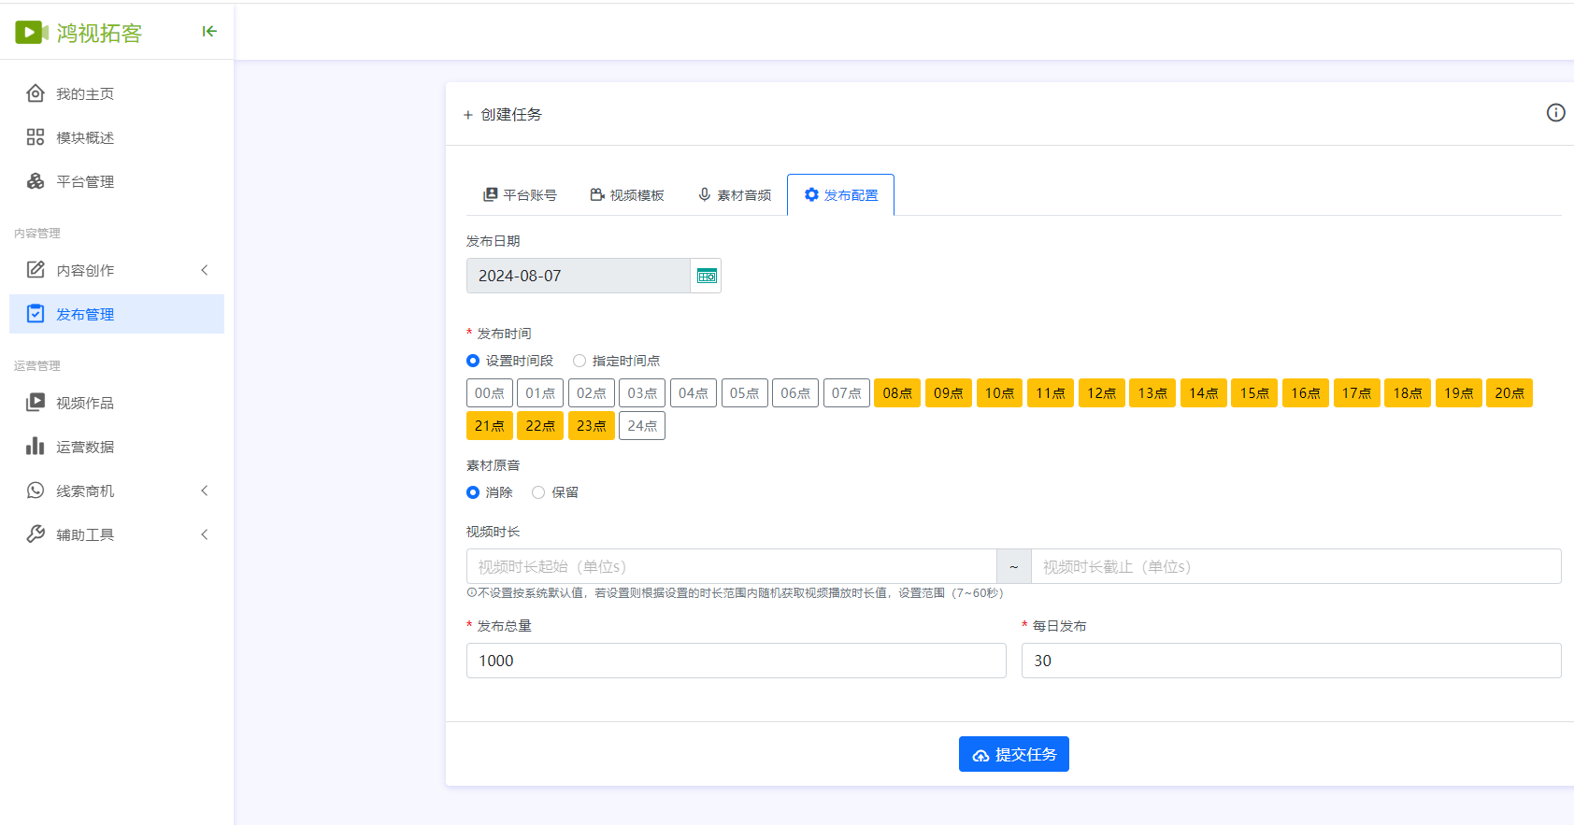The width and height of the screenshot is (1574, 825).
Task: Open 视频作品 menu item
Action: (117, 403)
